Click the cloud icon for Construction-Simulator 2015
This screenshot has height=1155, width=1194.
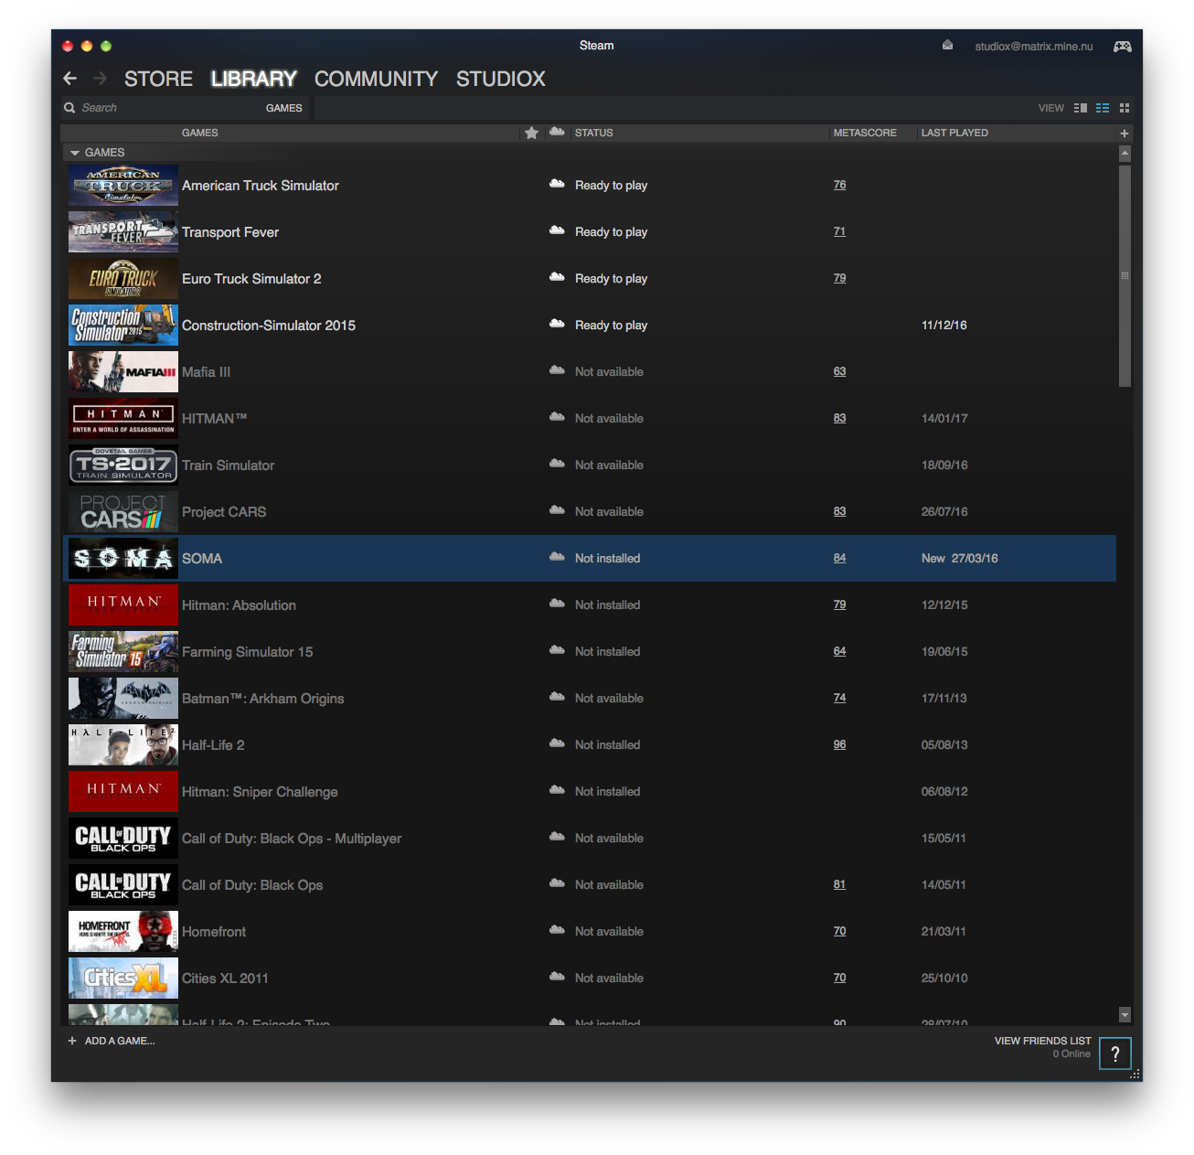click(x=557, y=324)
